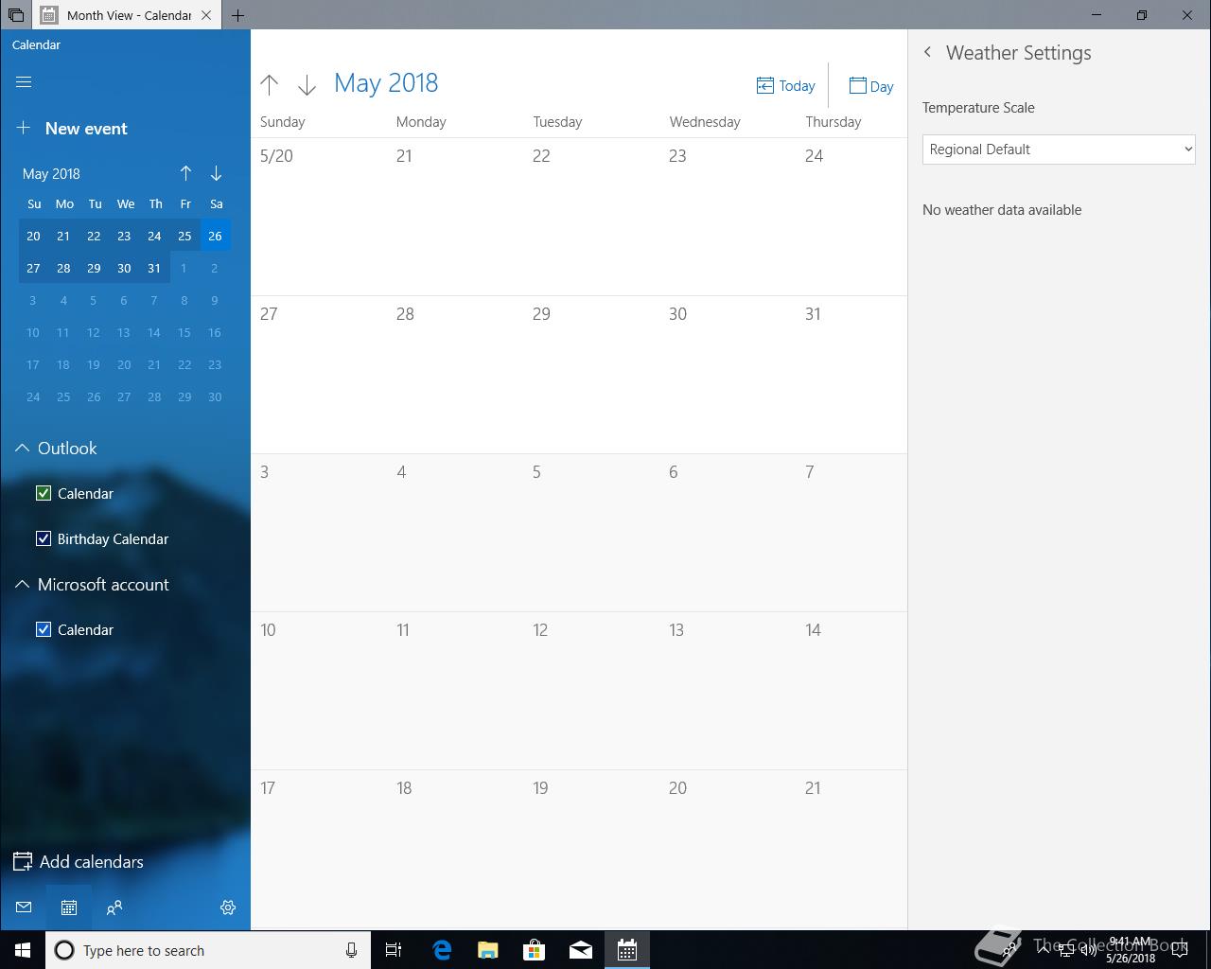Uncheck Microsoft account Calendar checkbox
The height and width of the screenshot is (969, 1211).
(44, 629)
